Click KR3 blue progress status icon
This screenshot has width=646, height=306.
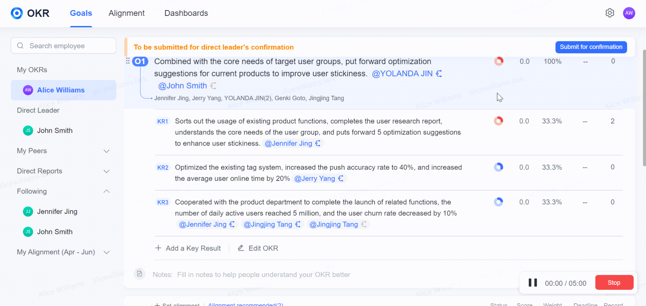[x=499, y=202]
